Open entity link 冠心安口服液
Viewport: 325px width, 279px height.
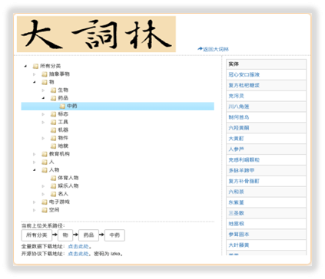pyautogui.click(x=244, y=74)
